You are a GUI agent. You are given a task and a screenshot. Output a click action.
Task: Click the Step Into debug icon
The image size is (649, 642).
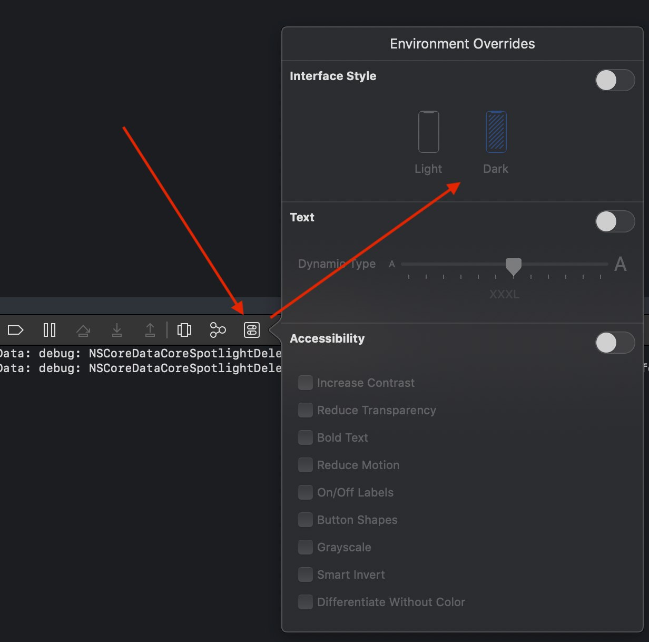[117, 330]
